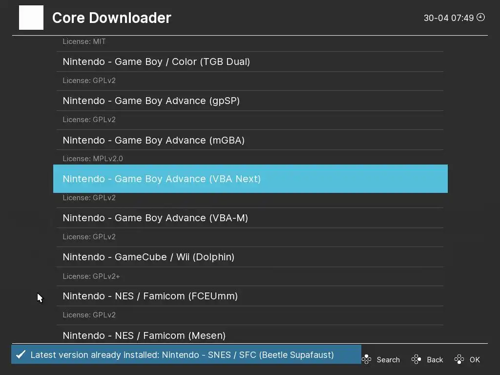Image resolution: width=500 pixels, height=375 pixels.
Task: Click the white Core Downloader header icon
Action: click(31, 18)
